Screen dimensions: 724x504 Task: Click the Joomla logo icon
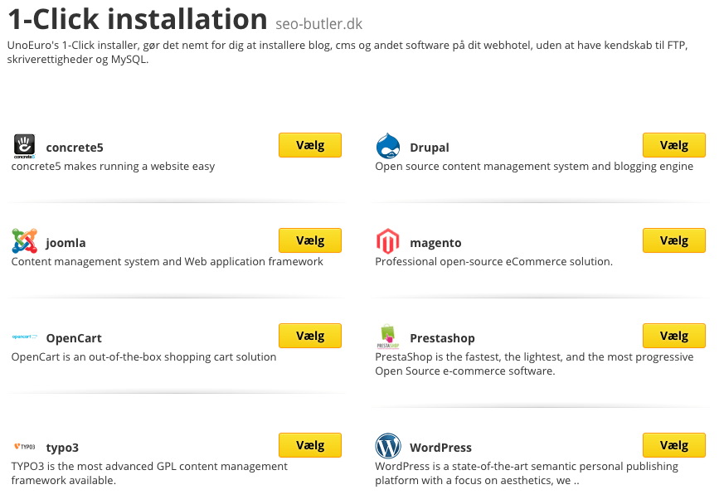pos(25,241)
